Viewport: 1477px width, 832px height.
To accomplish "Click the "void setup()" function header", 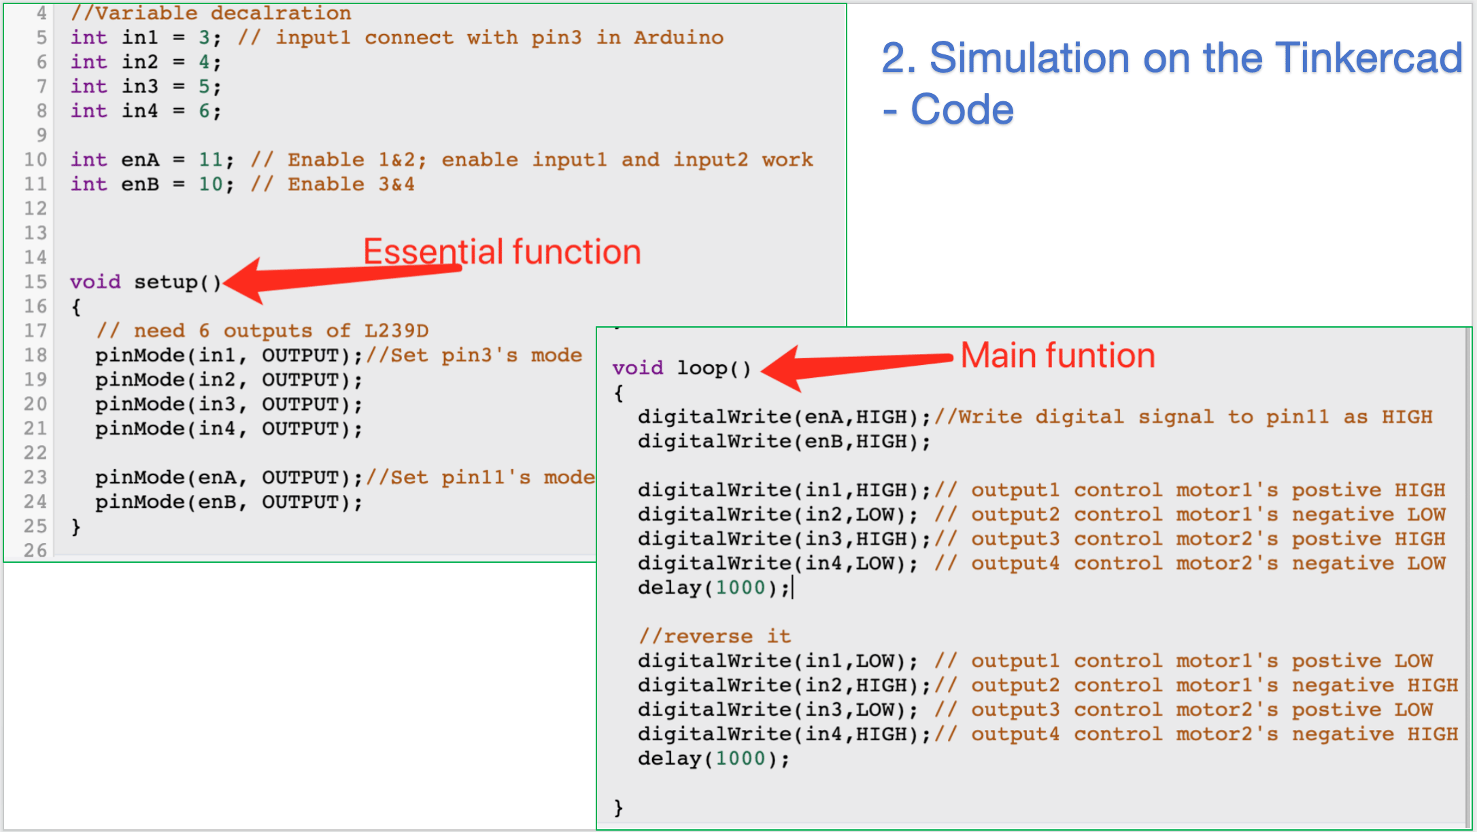I will (x=146, y=282).
